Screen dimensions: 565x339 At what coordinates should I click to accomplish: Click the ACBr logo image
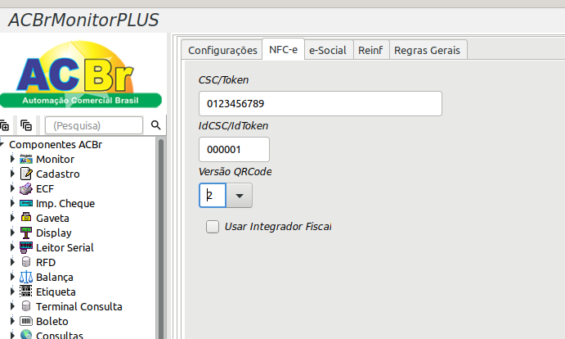[81, 74]
